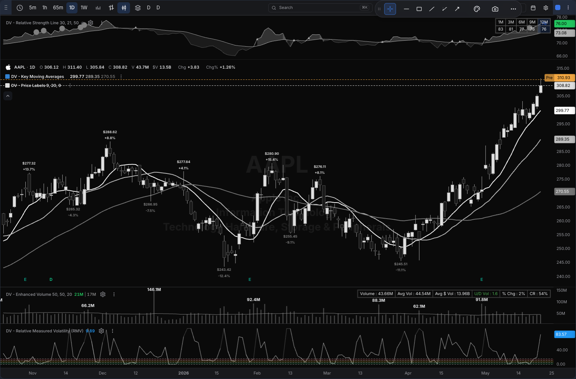Toggle Key Moving Averages indicator square

tap(7, 76)
